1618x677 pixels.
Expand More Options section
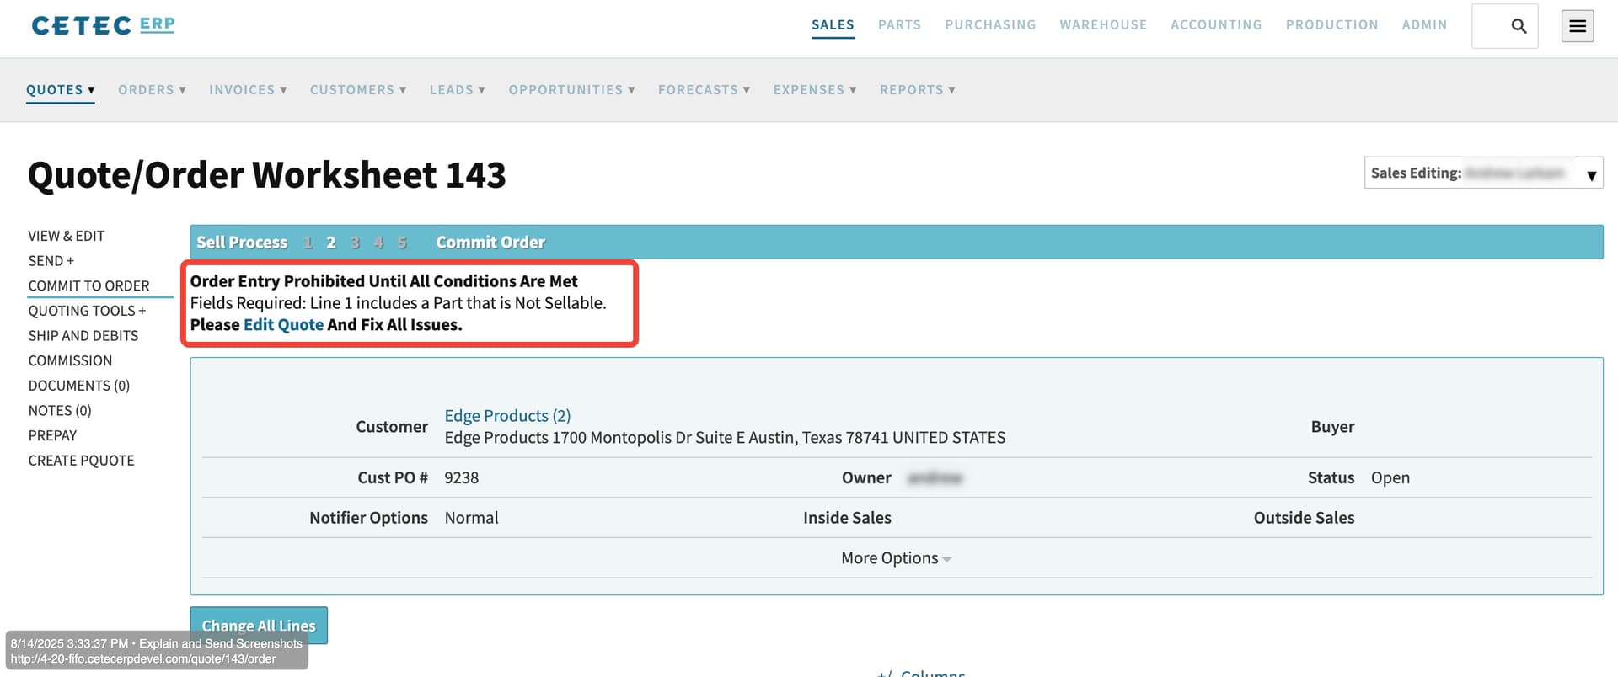point(895,558)
